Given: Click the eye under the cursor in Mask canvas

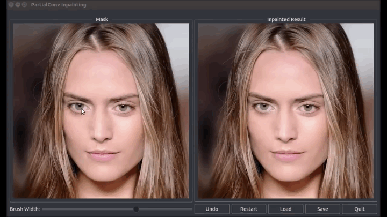Looking at the screenshot, I should [78, 107].
